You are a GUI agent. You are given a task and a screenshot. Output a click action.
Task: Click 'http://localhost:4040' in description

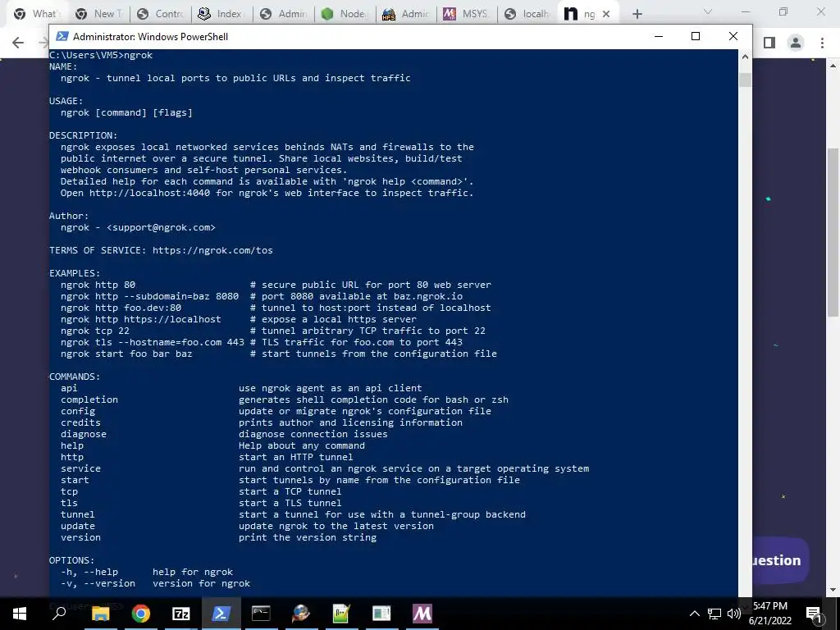pyautogui.click(x=149, y=193)
